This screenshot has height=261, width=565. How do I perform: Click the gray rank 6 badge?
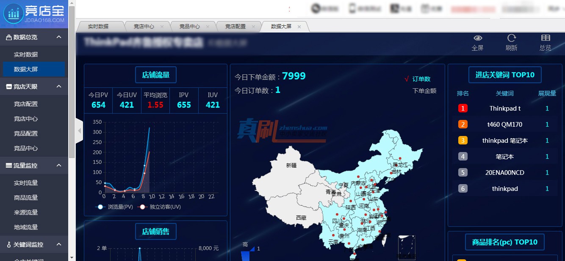tap(463, 189)
